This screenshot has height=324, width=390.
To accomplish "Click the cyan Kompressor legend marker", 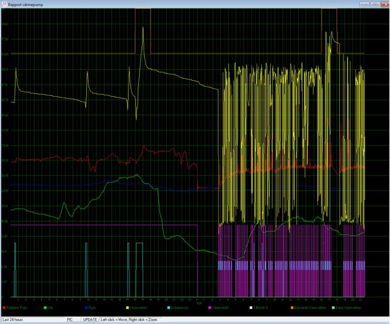I will coord(168,307).
